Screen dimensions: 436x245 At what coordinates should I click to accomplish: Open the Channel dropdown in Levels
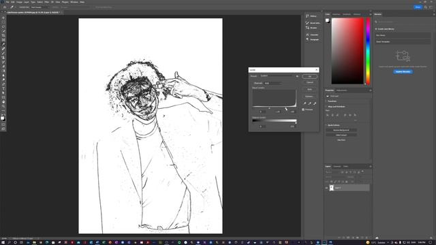coord(272,83)
